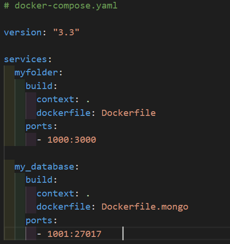This screenshot has width=230, height=244.
Task: Click the "3.3" version string value
Action: [x=66, y=33]
